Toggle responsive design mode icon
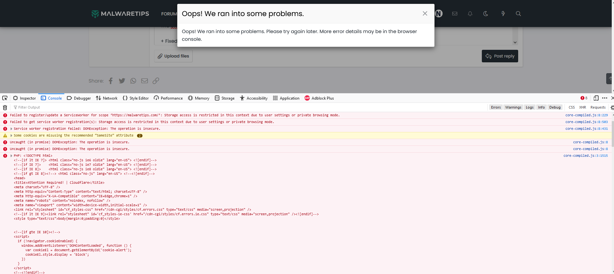 point(596,98)
